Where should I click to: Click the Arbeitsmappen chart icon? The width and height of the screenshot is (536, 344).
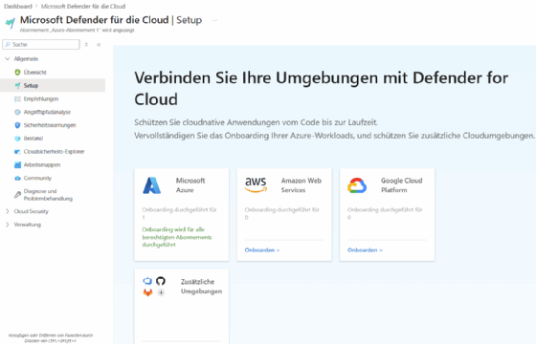pos(17,164)
